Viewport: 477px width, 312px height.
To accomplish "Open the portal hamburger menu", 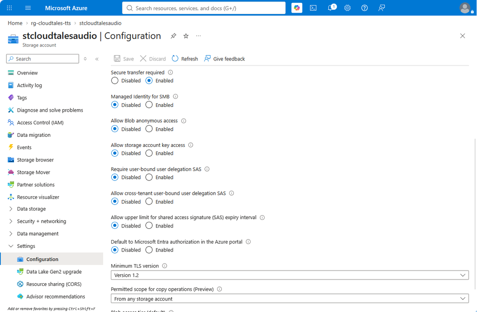I will (28, 8).
